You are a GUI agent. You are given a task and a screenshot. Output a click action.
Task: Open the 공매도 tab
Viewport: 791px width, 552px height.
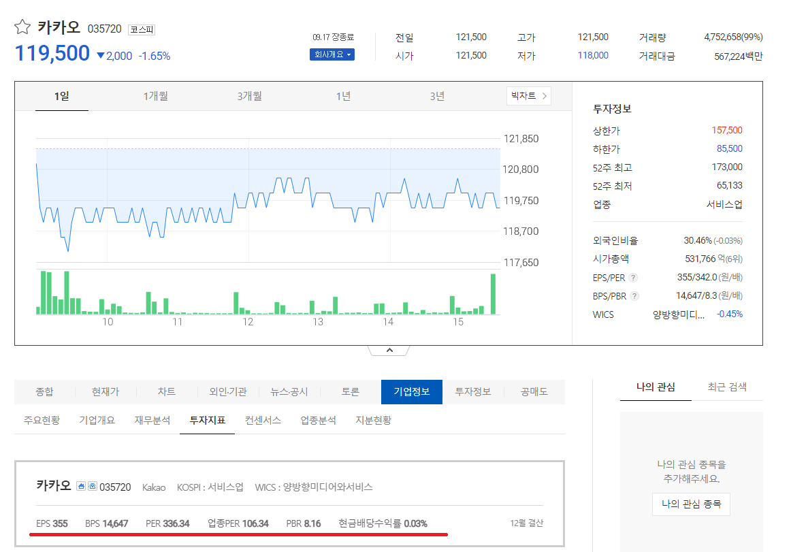534,391
